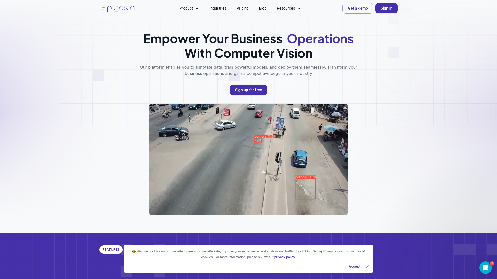Expand the Resources dropdown menu

point(288,8)
